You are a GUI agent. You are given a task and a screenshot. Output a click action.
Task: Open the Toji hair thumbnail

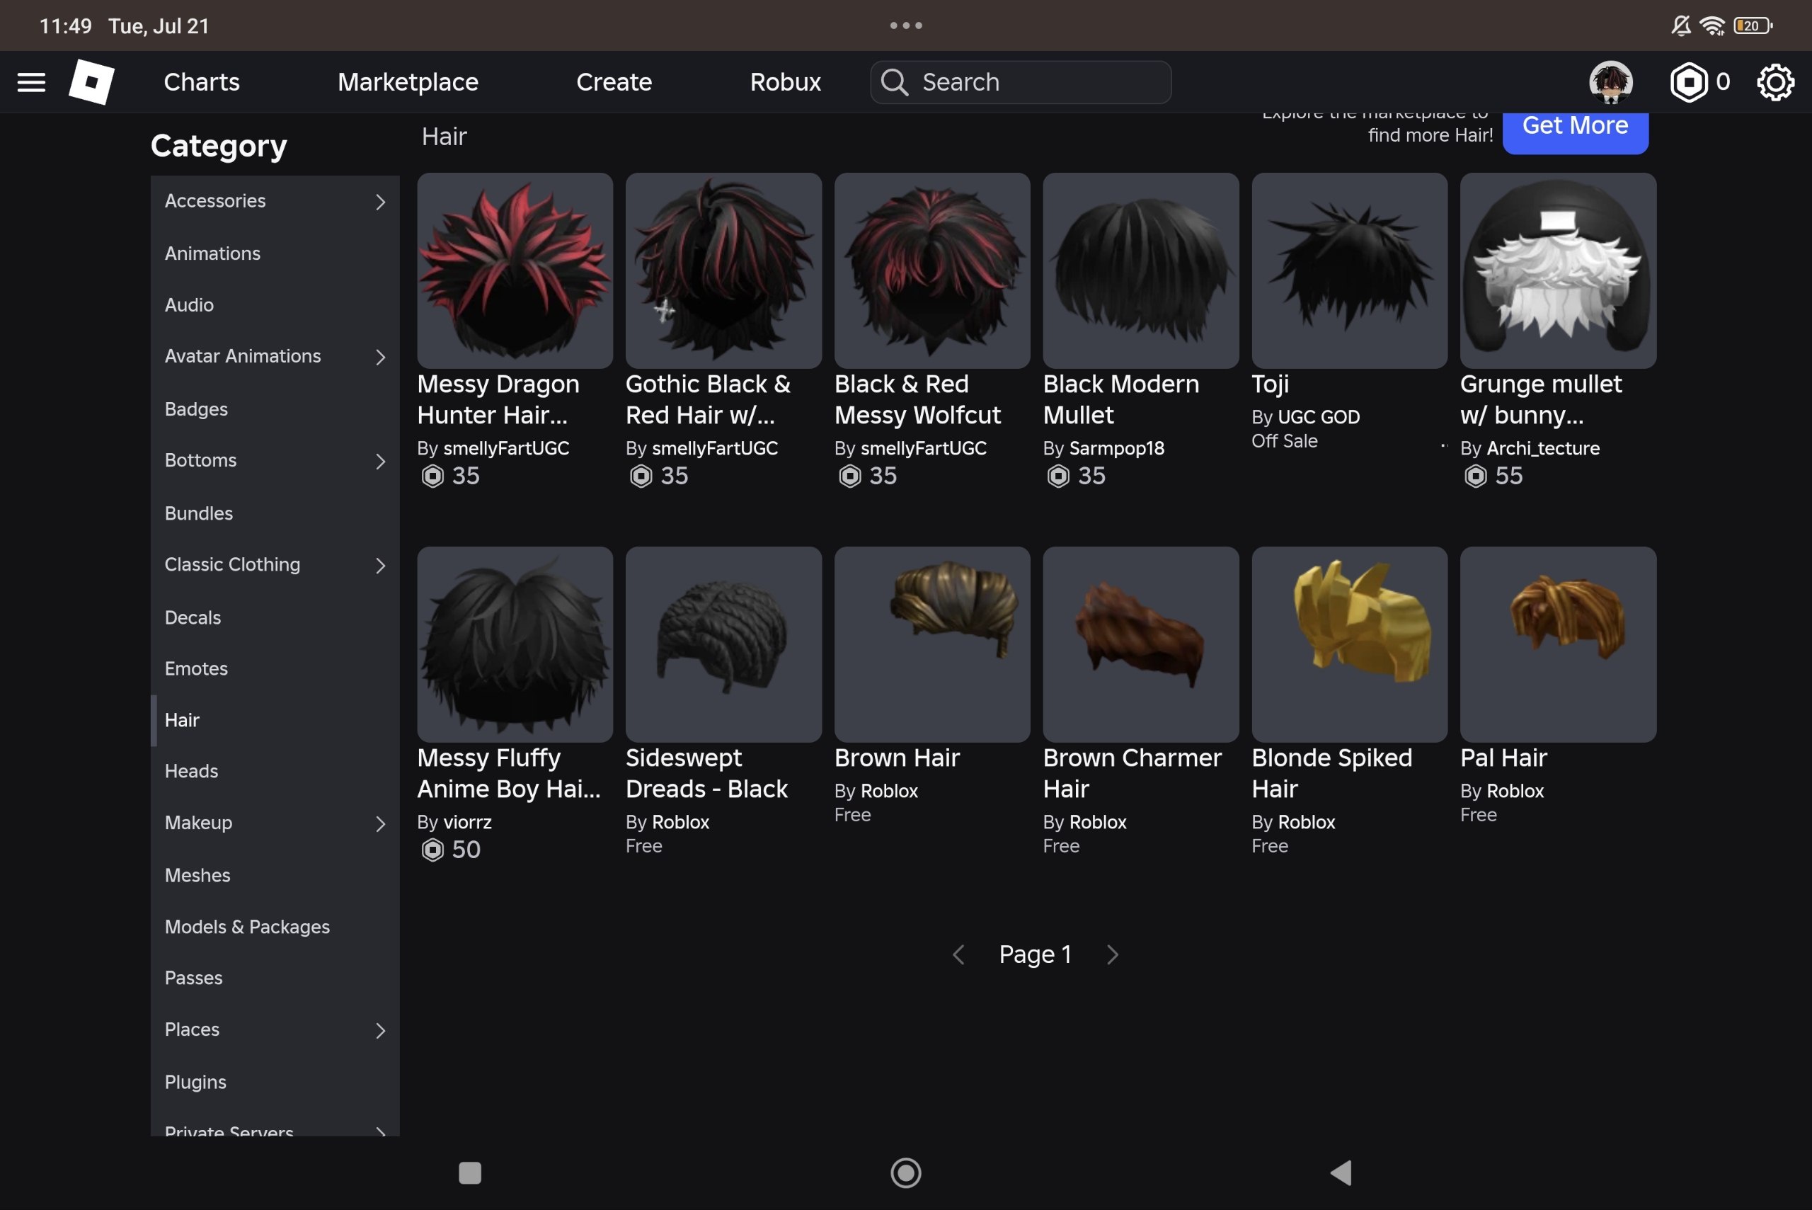[1349, 271]
